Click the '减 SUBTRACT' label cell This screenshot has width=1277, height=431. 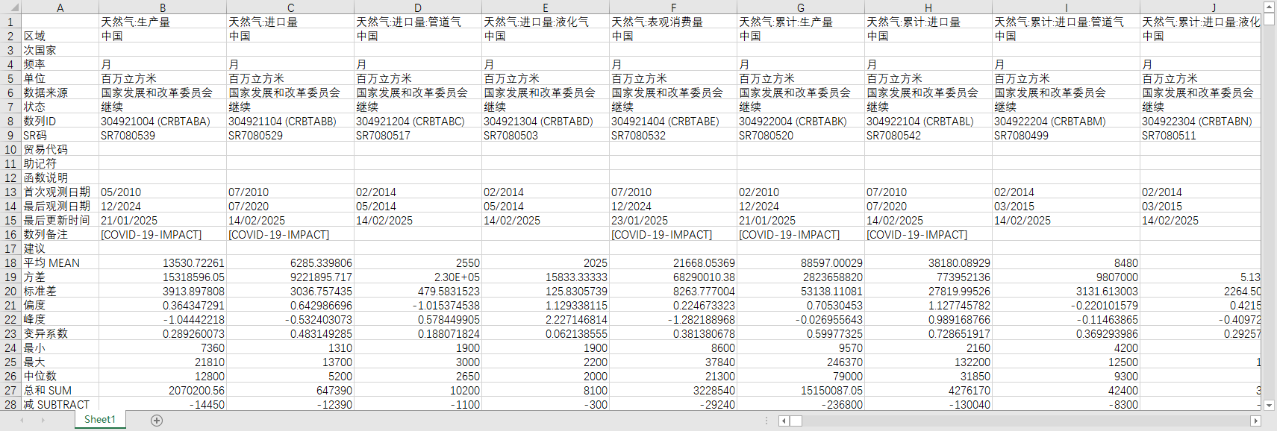pos(60,404)
